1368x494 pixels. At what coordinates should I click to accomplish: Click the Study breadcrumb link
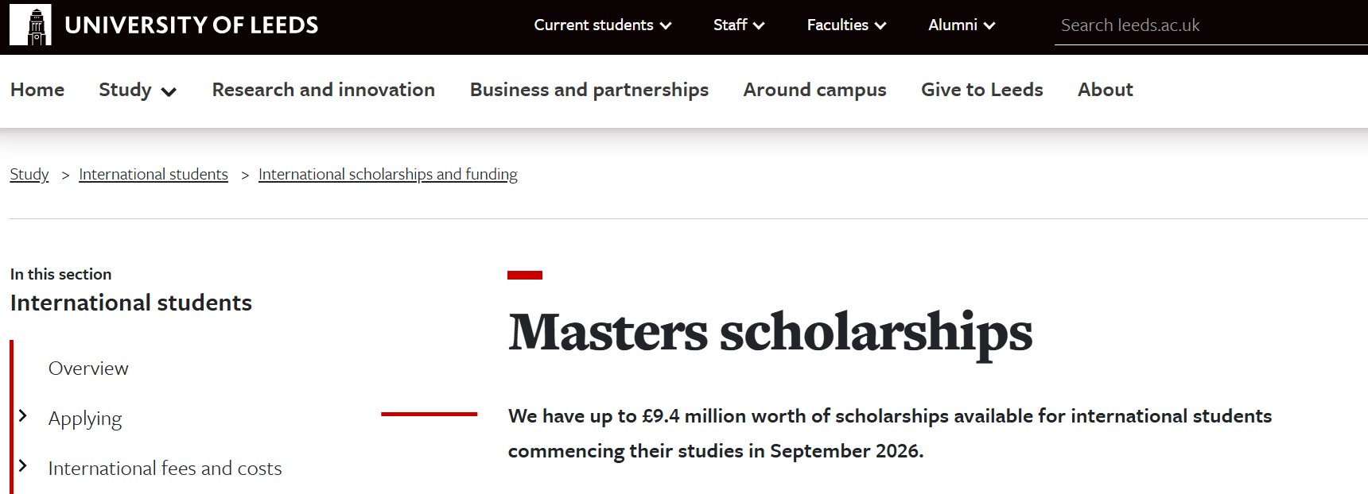click(x=29, y=174)
